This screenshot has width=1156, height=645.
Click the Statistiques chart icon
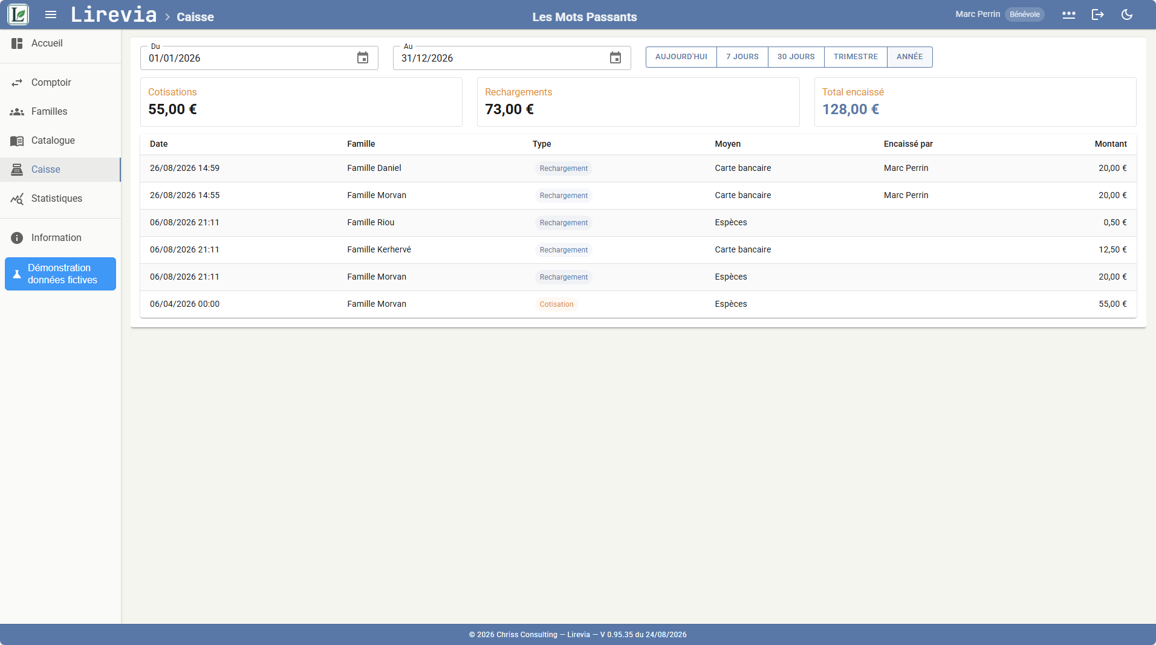coord(17,199)
